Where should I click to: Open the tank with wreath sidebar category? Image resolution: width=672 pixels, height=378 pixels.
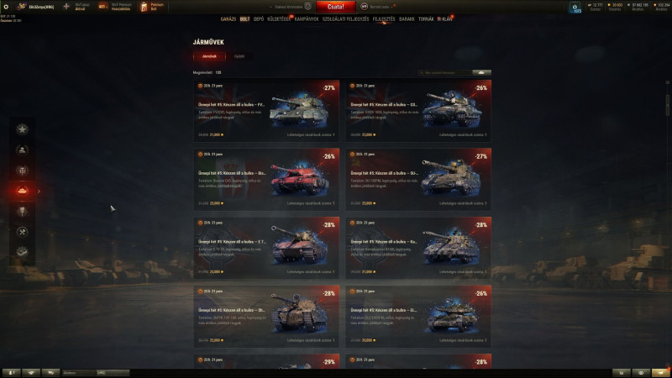[x=23, y=150]
